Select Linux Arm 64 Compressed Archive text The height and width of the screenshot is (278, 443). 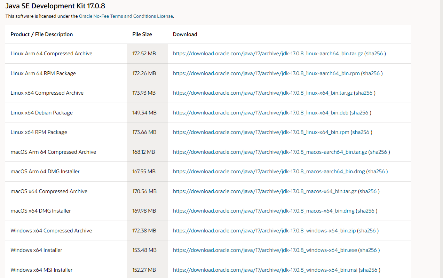(x=52, y=54)
